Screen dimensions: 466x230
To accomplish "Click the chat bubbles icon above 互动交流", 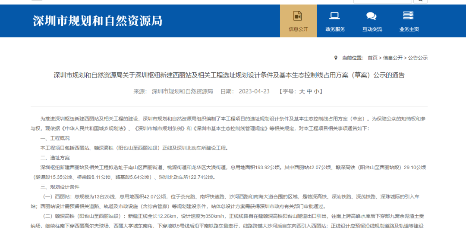I will click(372, 16).
